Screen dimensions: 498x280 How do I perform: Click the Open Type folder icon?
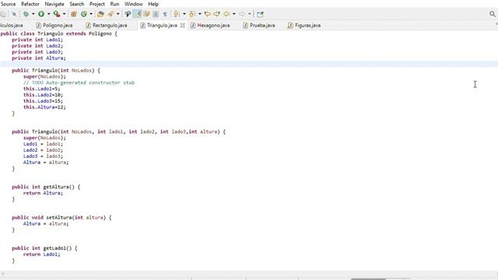100,14
